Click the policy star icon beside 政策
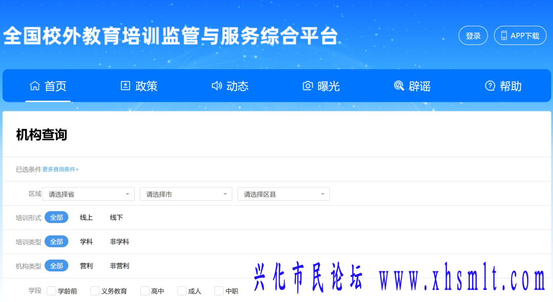 pyautogui.click(x=125, y=85)
